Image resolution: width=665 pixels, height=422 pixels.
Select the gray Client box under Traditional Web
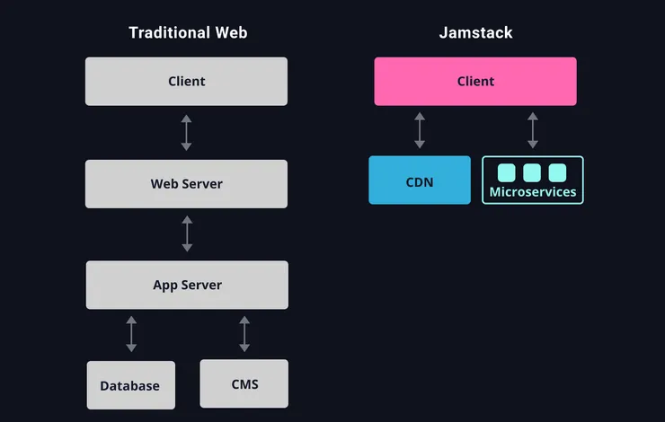(186, 82)
